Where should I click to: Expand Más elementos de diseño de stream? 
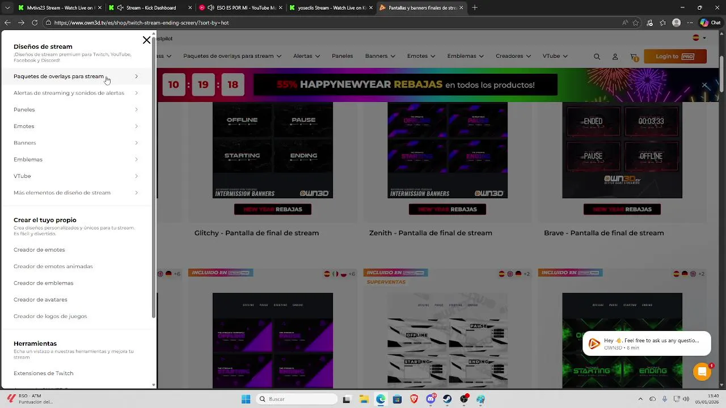click(x=76, y=193)
